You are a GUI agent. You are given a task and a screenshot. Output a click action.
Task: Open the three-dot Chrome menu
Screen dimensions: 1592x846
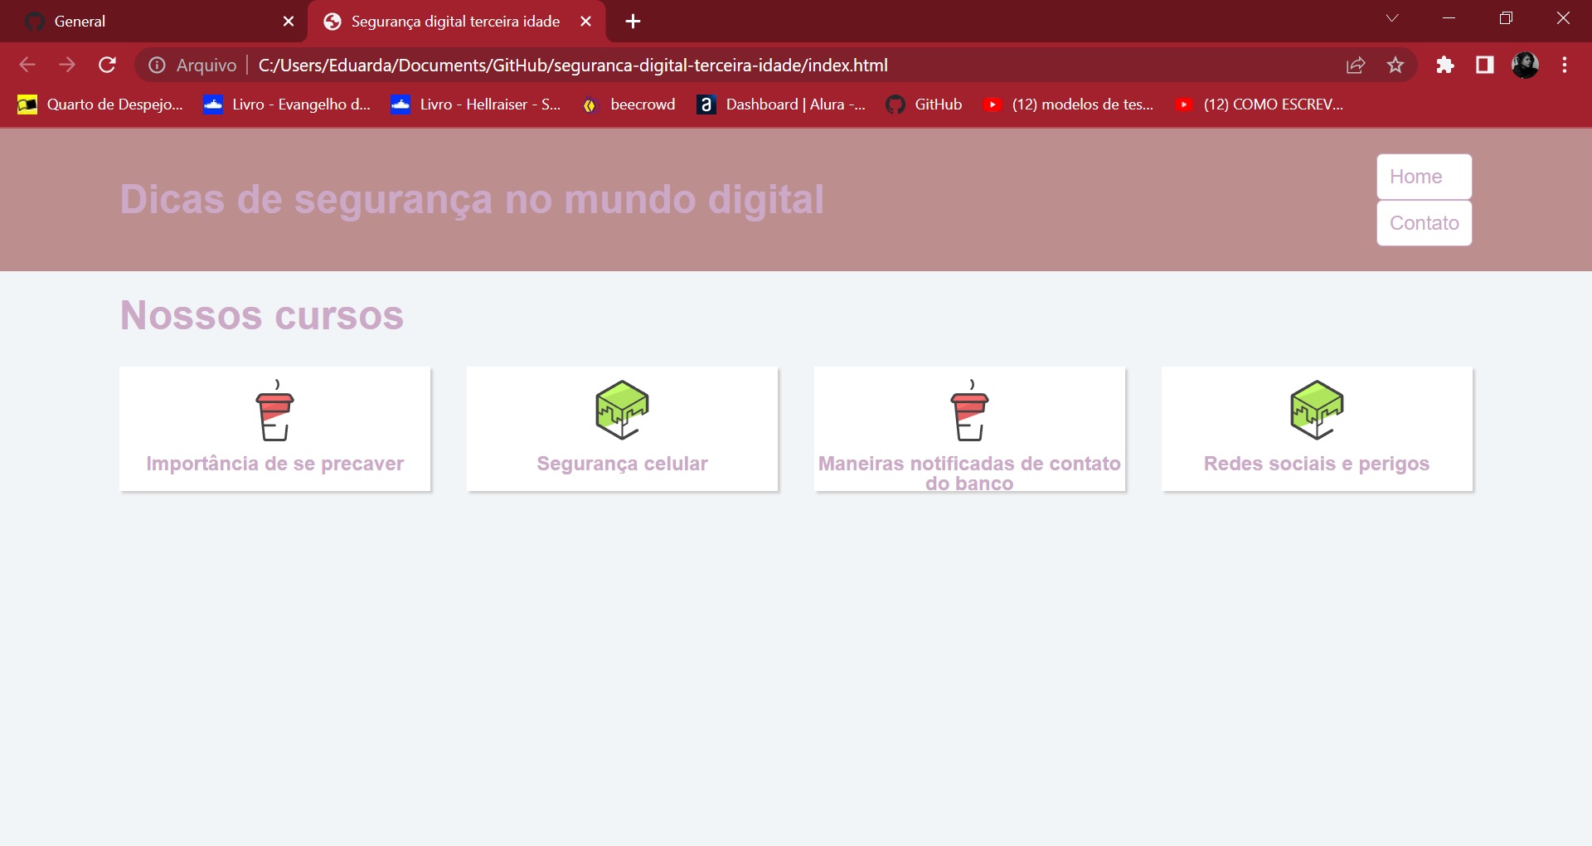pos(1565,65)
